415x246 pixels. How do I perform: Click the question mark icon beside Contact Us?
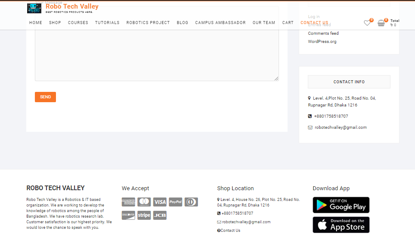[219, 231]
